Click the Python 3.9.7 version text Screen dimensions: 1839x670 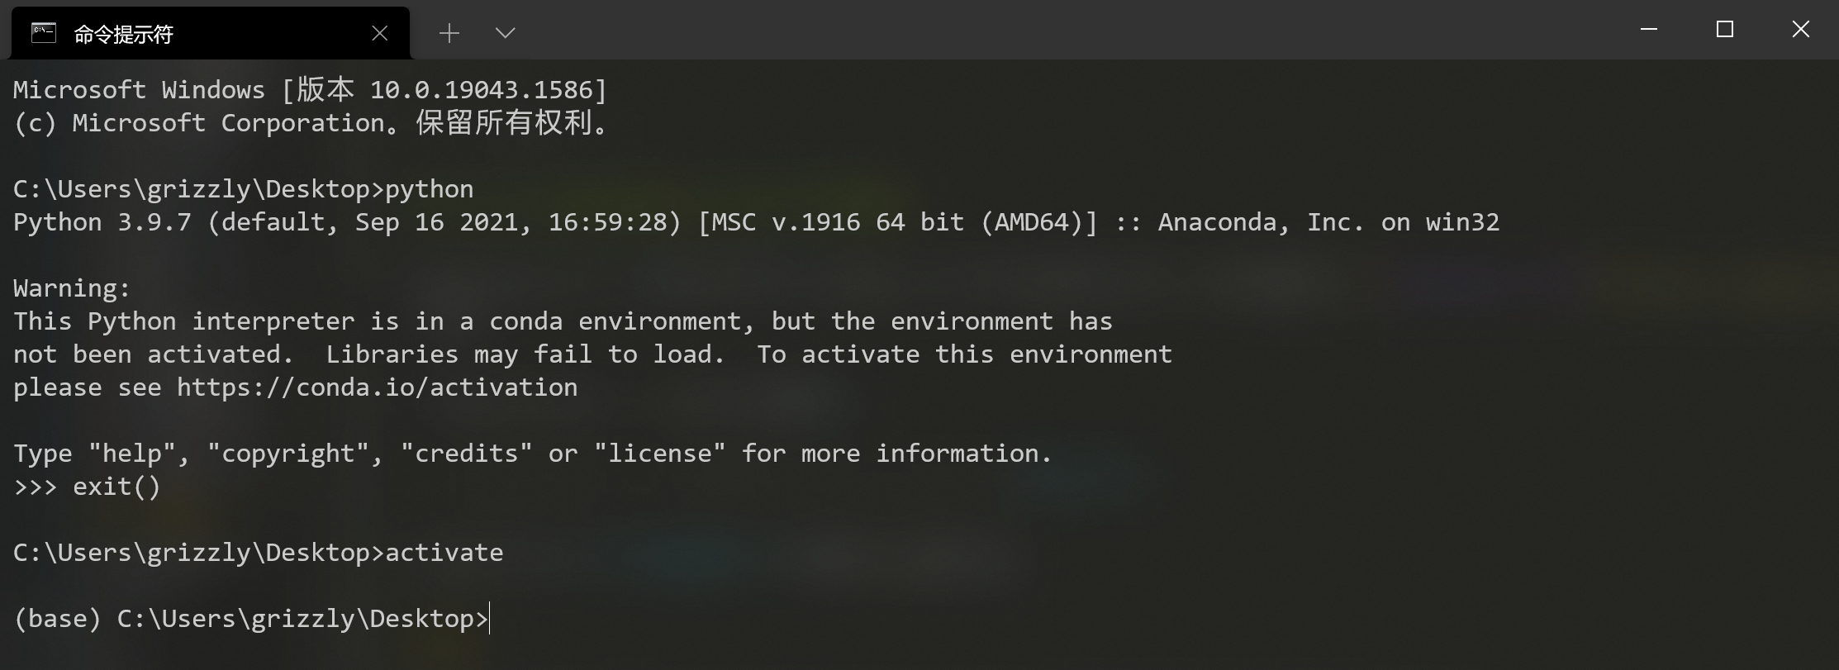tap(102, 222)
